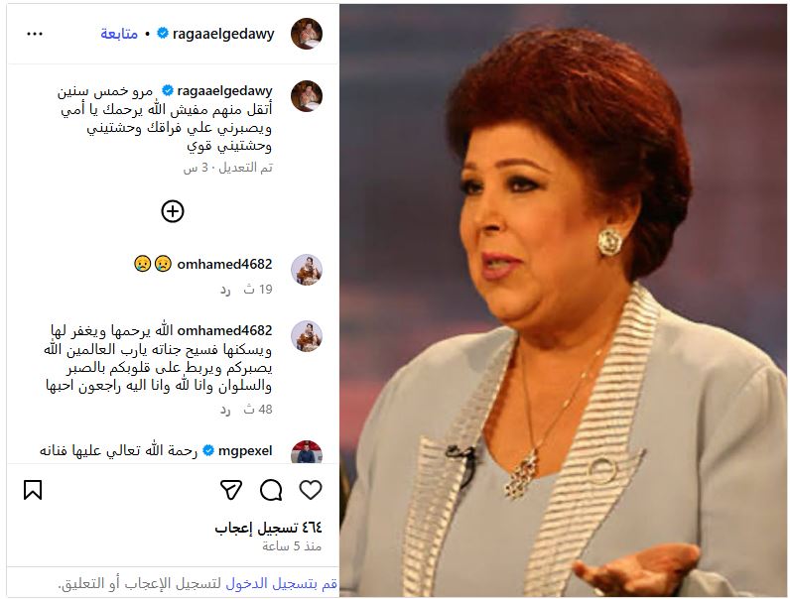Load more comments with the plus circle
Image resolution: width=790 pixels, height=599 pixels.
173,211
